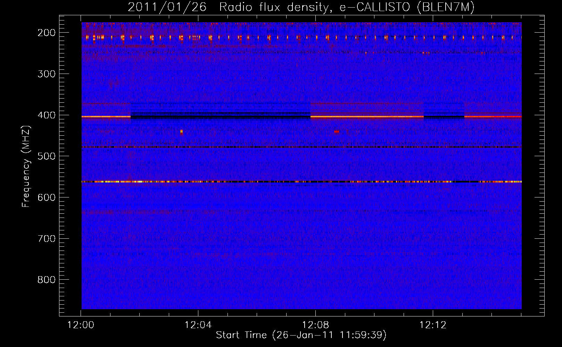Click the 500 frequency tick label
The height and width of the screenshot is (347, 562).
tap(46, 156)
